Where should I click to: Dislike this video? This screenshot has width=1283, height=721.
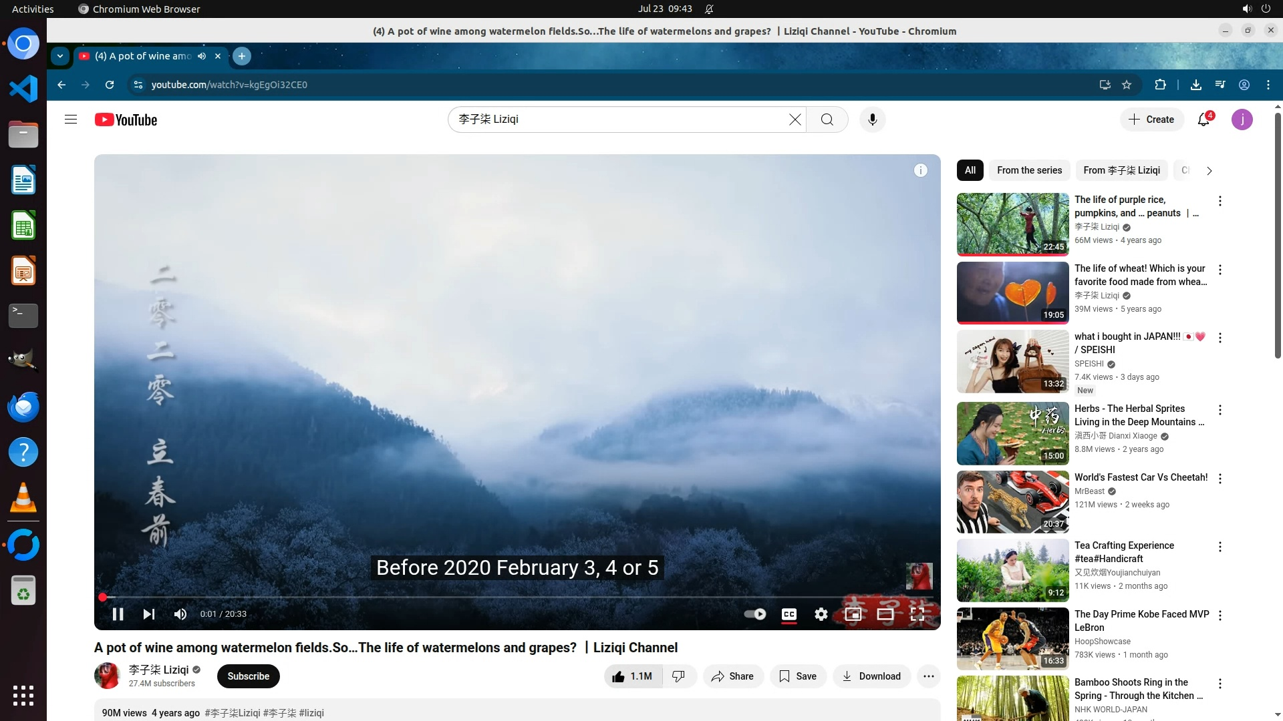pyautogui.click(x=679, y=676)
